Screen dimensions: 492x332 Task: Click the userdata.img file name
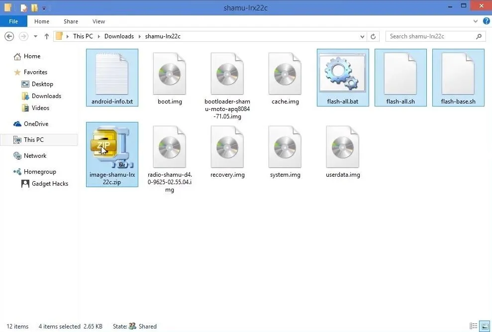pos(343,175)
